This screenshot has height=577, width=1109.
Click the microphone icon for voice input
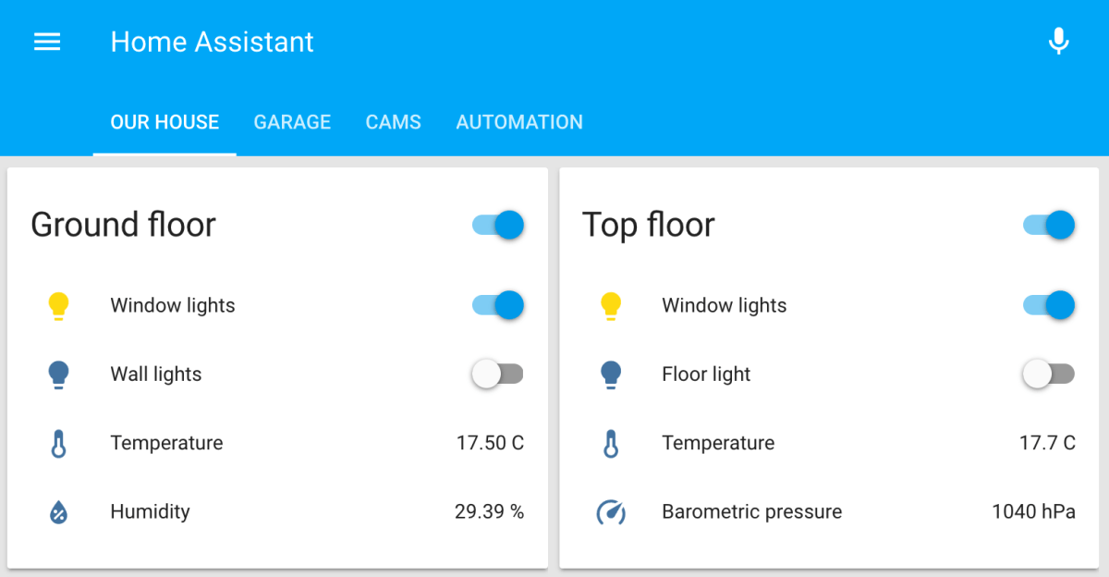click(1058, 41)
